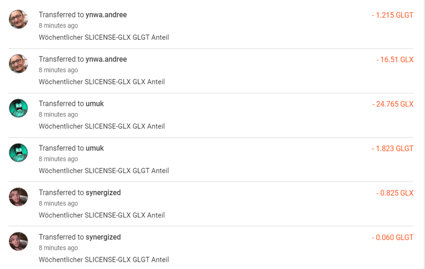This screenshot has height=269, width=425.
Task: Open ynwa.andree link in the 16.51 GLX transfer
Action: [106, 59]
